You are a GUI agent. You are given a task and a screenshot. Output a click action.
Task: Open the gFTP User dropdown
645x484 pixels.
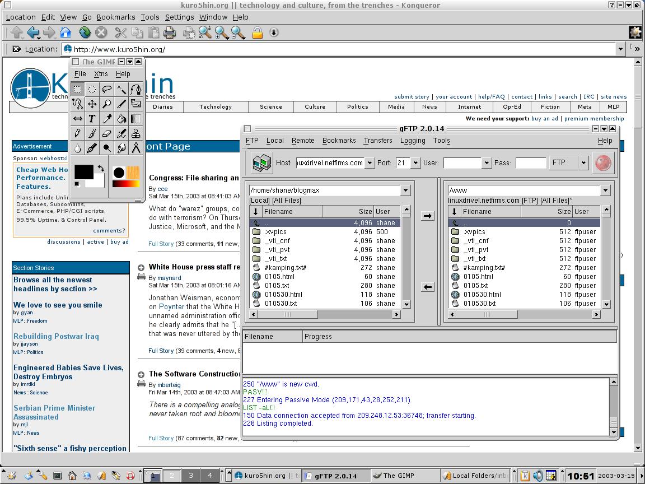(487, 163)
